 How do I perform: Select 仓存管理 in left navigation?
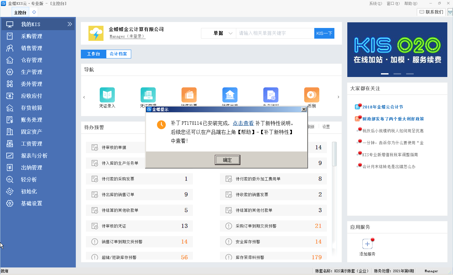coord(38,60)
